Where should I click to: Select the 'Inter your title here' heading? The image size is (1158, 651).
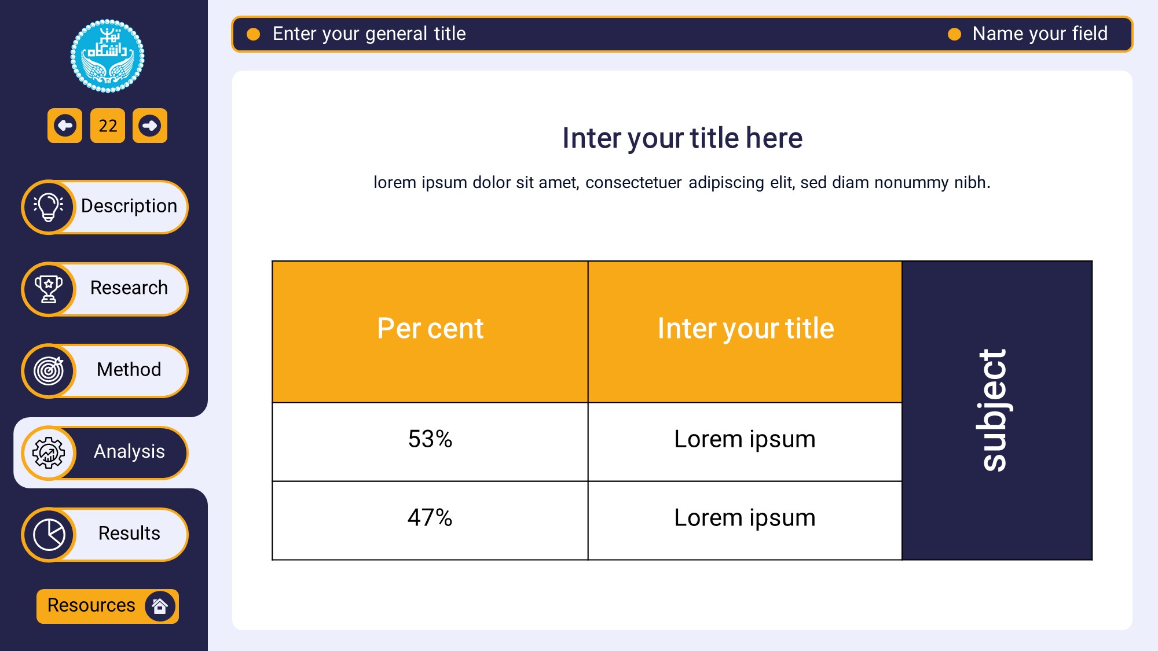click(682, 138)
